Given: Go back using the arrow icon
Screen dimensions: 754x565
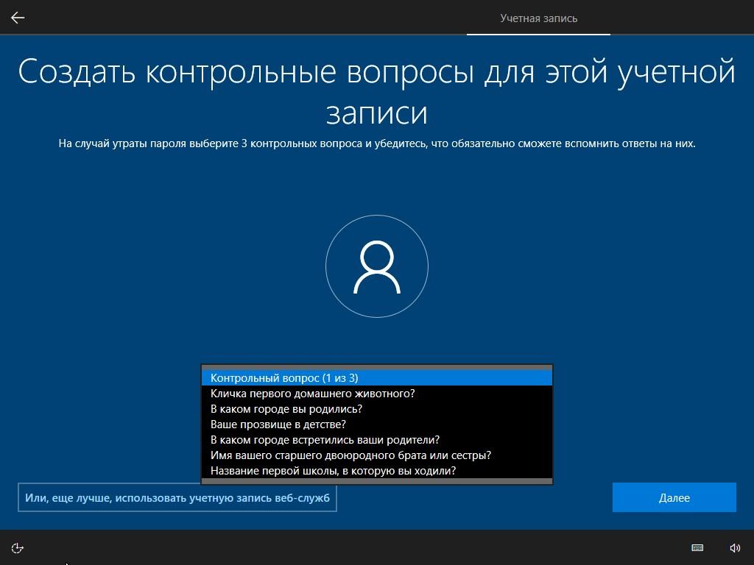Looking at the screenshot, I should click(x=18, y=18).
